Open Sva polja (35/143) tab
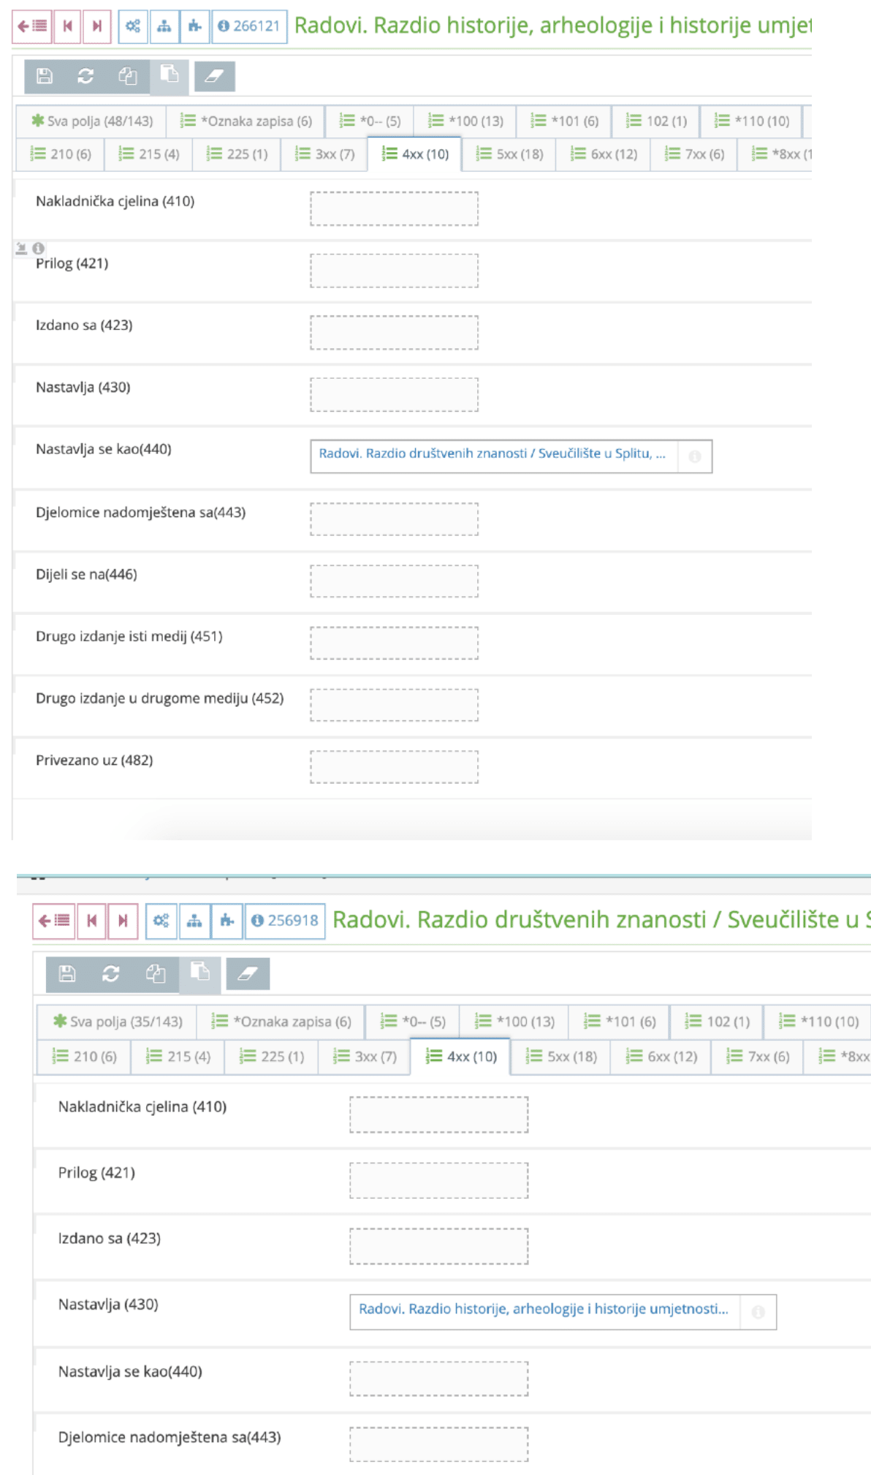This screenshot has height=1475, width=871. click(117, 1021)
